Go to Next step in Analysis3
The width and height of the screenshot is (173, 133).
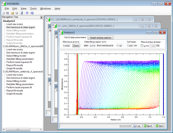point(160,126)
